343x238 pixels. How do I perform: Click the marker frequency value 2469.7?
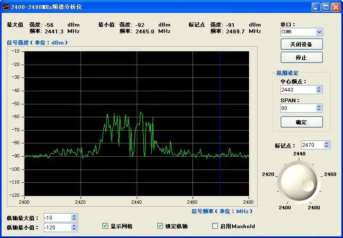(x=235, y=31)
